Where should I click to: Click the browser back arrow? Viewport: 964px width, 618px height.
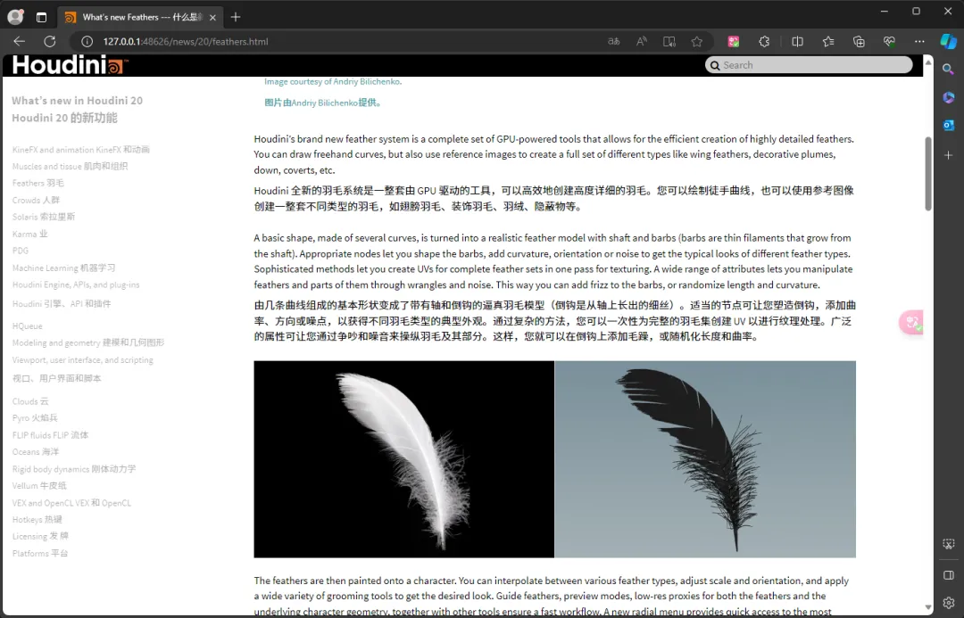(19, 41)
